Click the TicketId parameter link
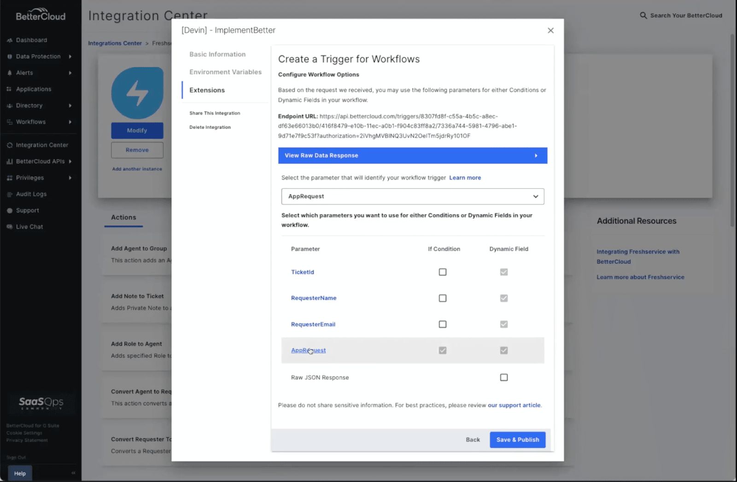This screenshot has height=482, width=737. 303,272
